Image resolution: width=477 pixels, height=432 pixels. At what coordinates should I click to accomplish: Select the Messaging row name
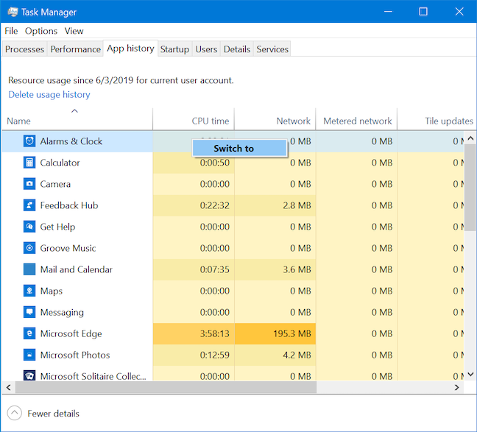(x=62, y=313)
